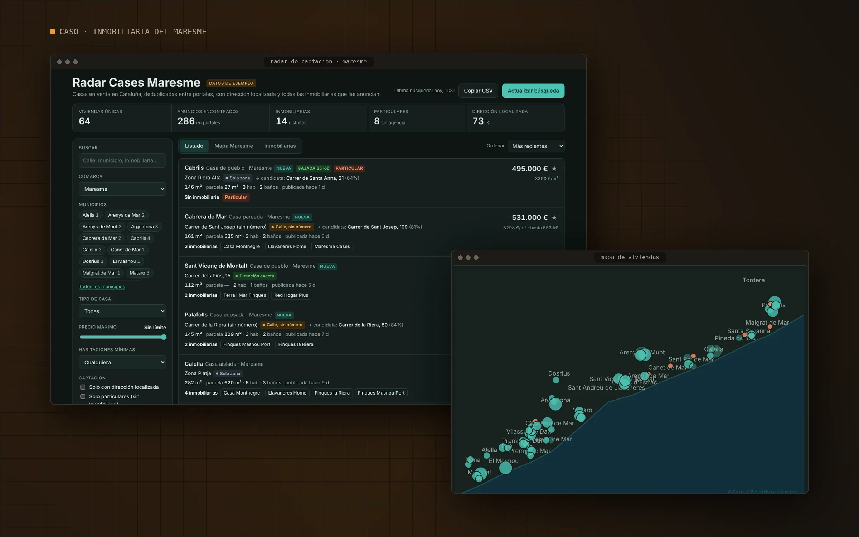Open the Ordenar Más recientes dropdown
Viewport: 859px width, 537px height.
click(x=535, y=146)
